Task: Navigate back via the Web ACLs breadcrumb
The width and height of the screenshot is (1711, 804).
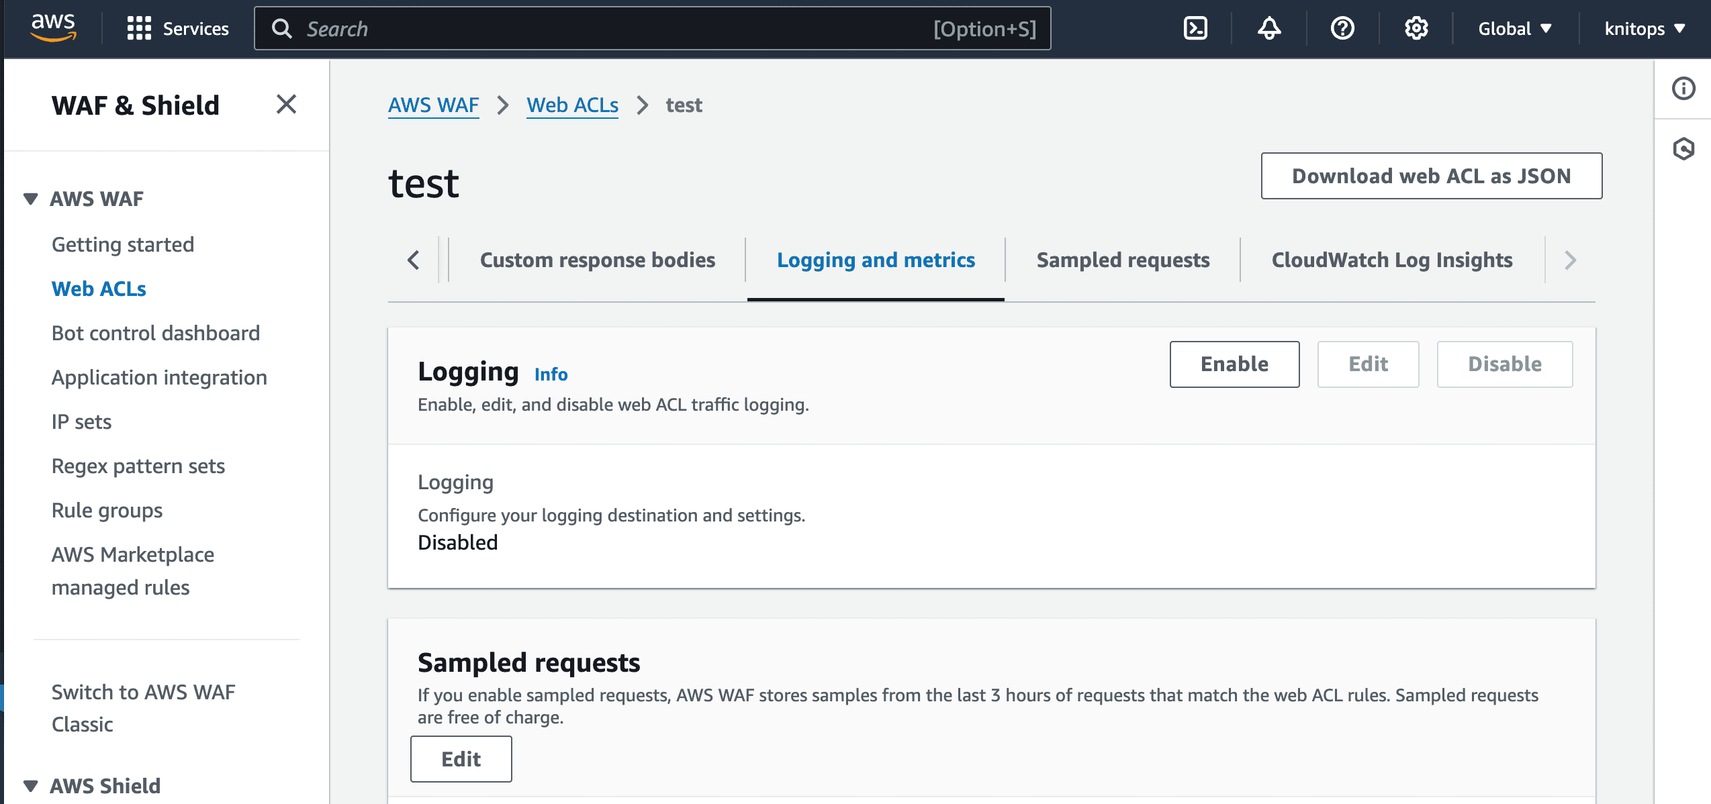Action: tap(572, 105)
